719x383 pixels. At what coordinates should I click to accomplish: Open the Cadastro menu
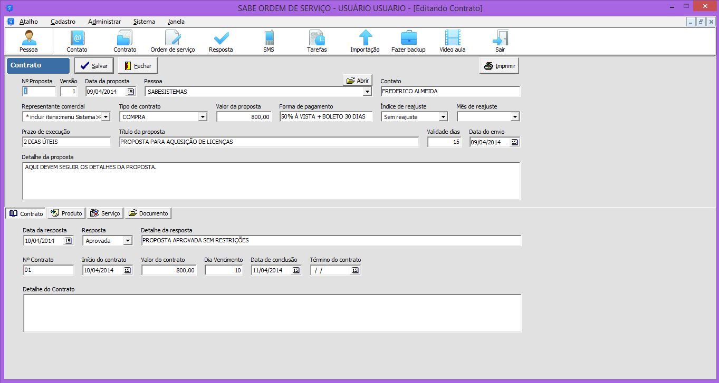click(x=63, y=22)
